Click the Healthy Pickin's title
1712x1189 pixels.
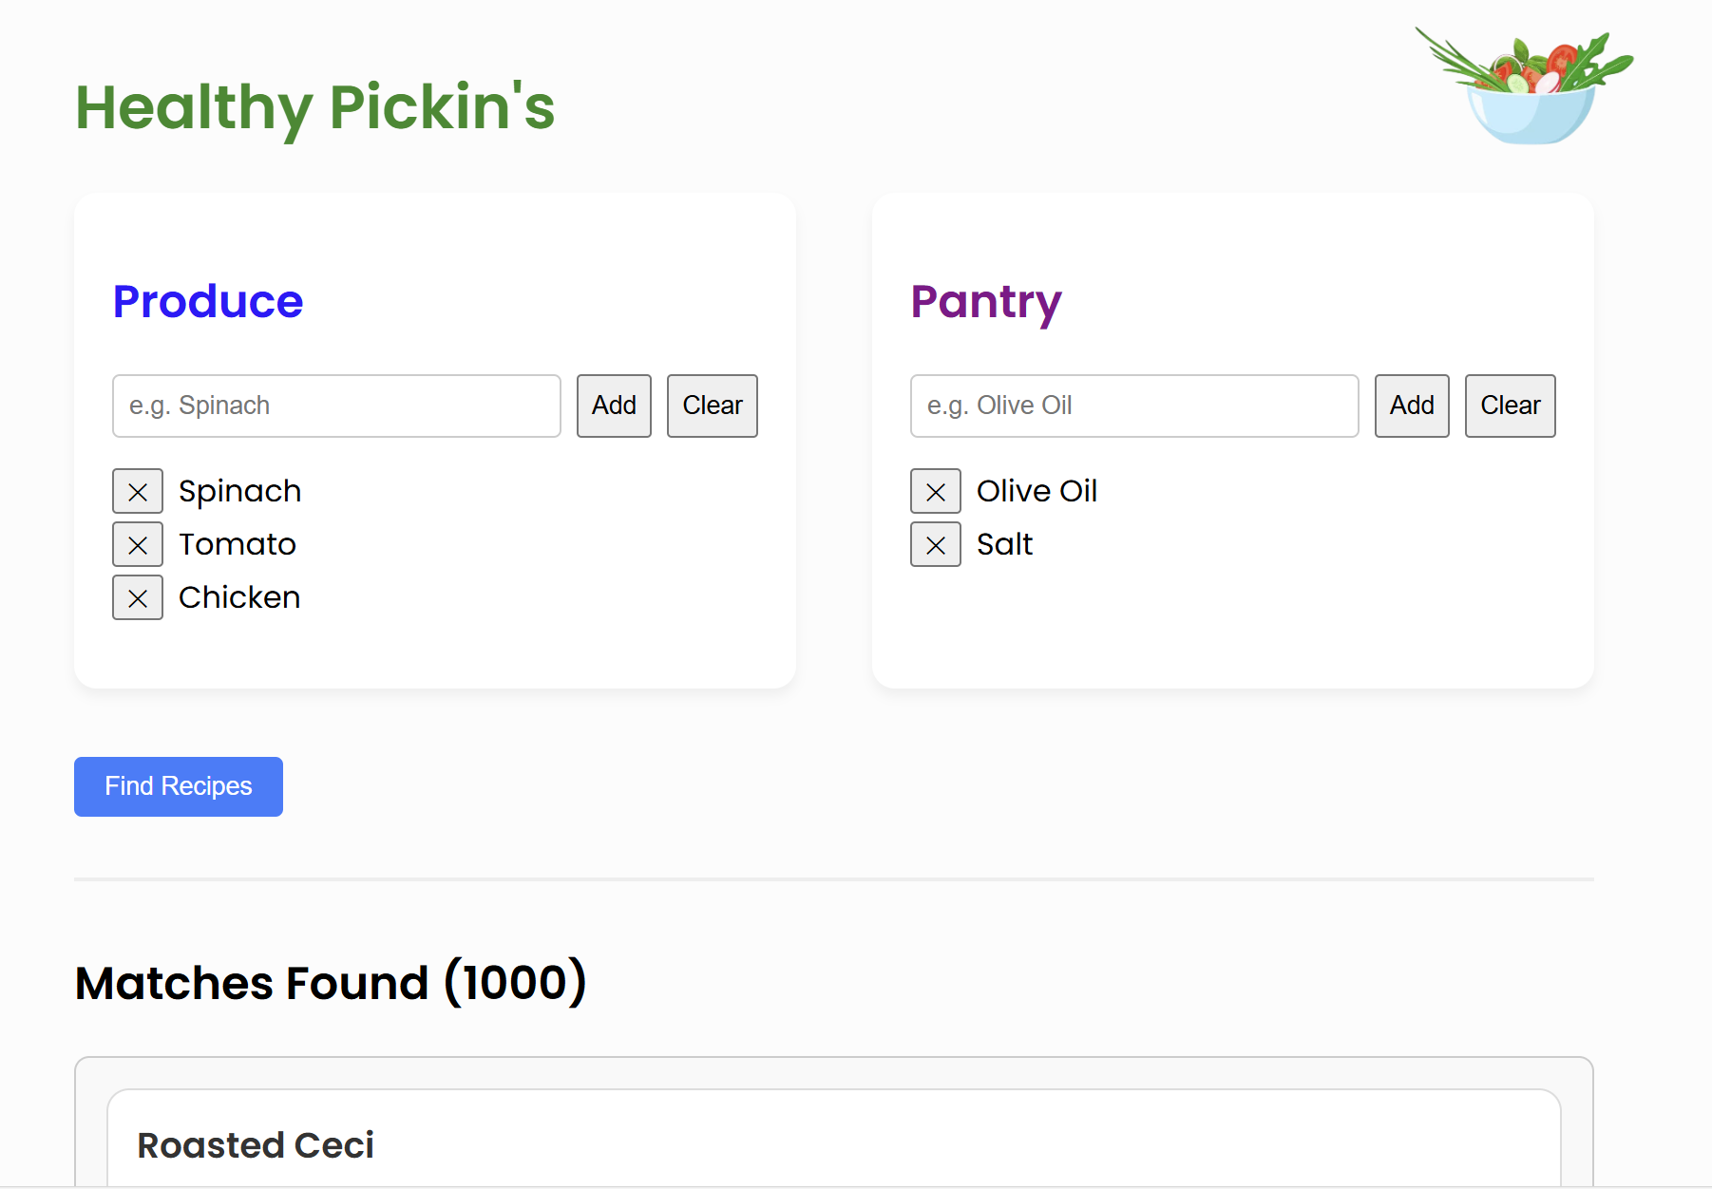click(314, 107)
